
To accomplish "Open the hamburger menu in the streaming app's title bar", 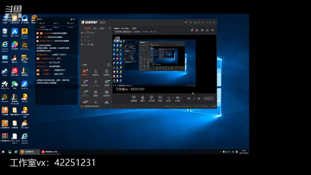I will pos(203,23).
